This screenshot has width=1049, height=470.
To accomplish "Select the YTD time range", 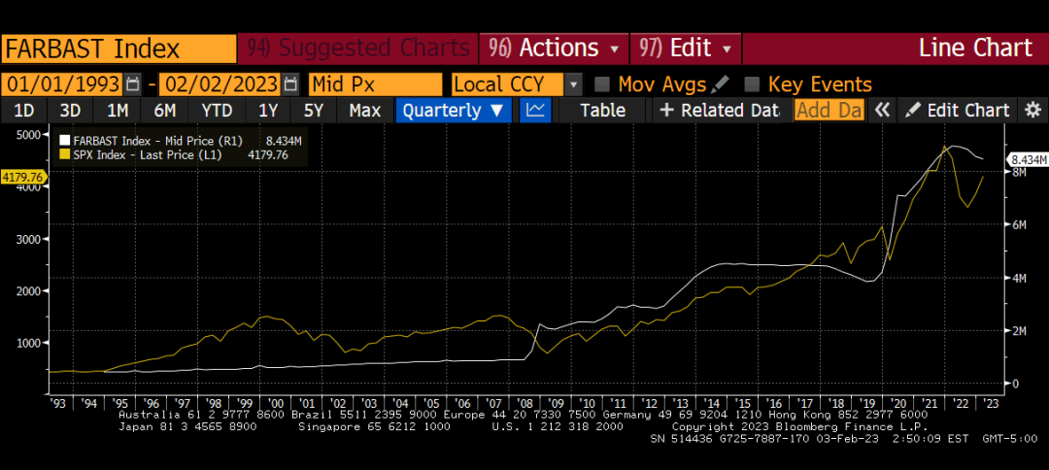I will coord(216,110).
